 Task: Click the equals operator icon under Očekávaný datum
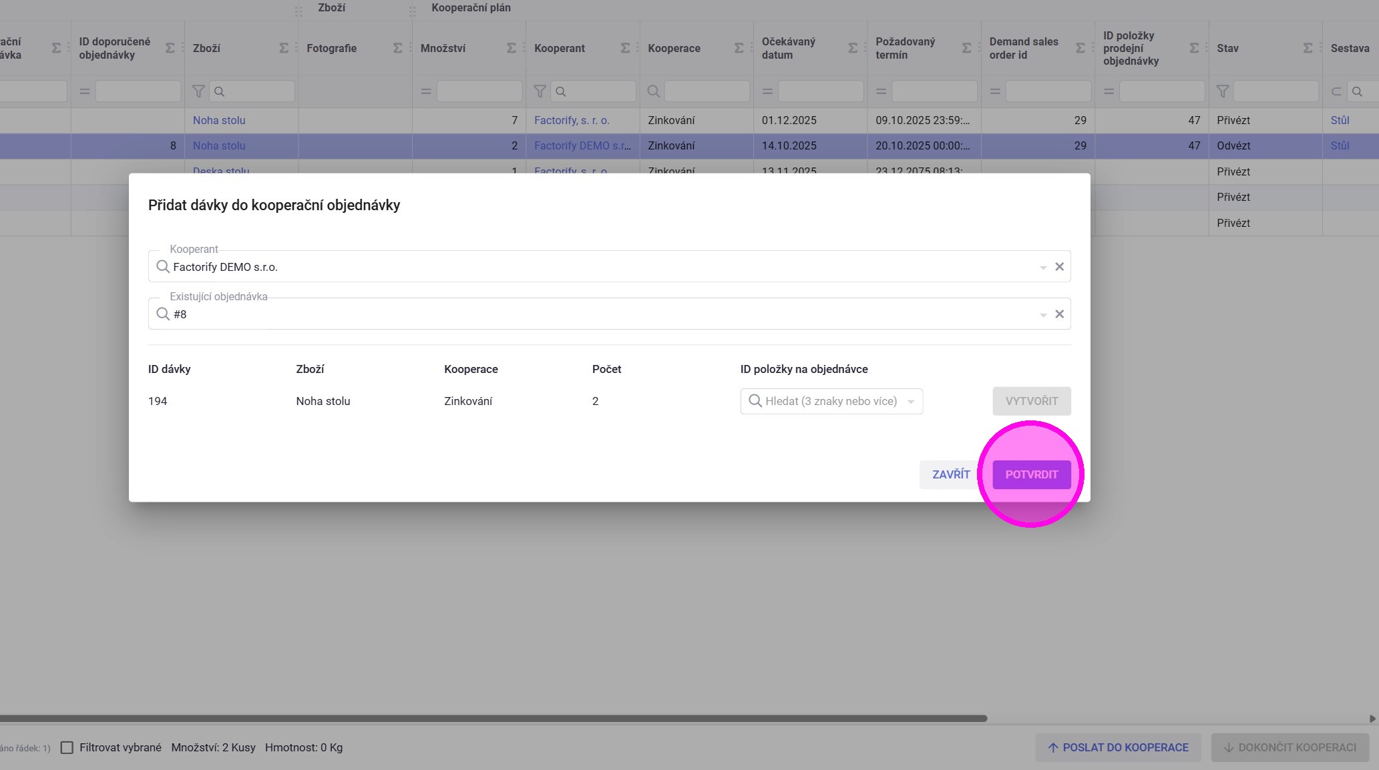[x=767, y=91]
